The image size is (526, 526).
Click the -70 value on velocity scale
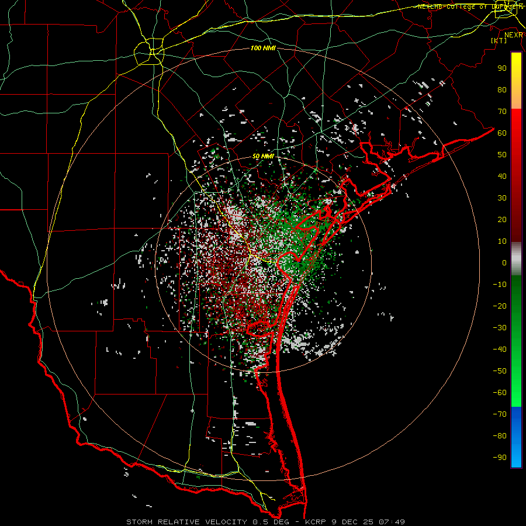500,414
